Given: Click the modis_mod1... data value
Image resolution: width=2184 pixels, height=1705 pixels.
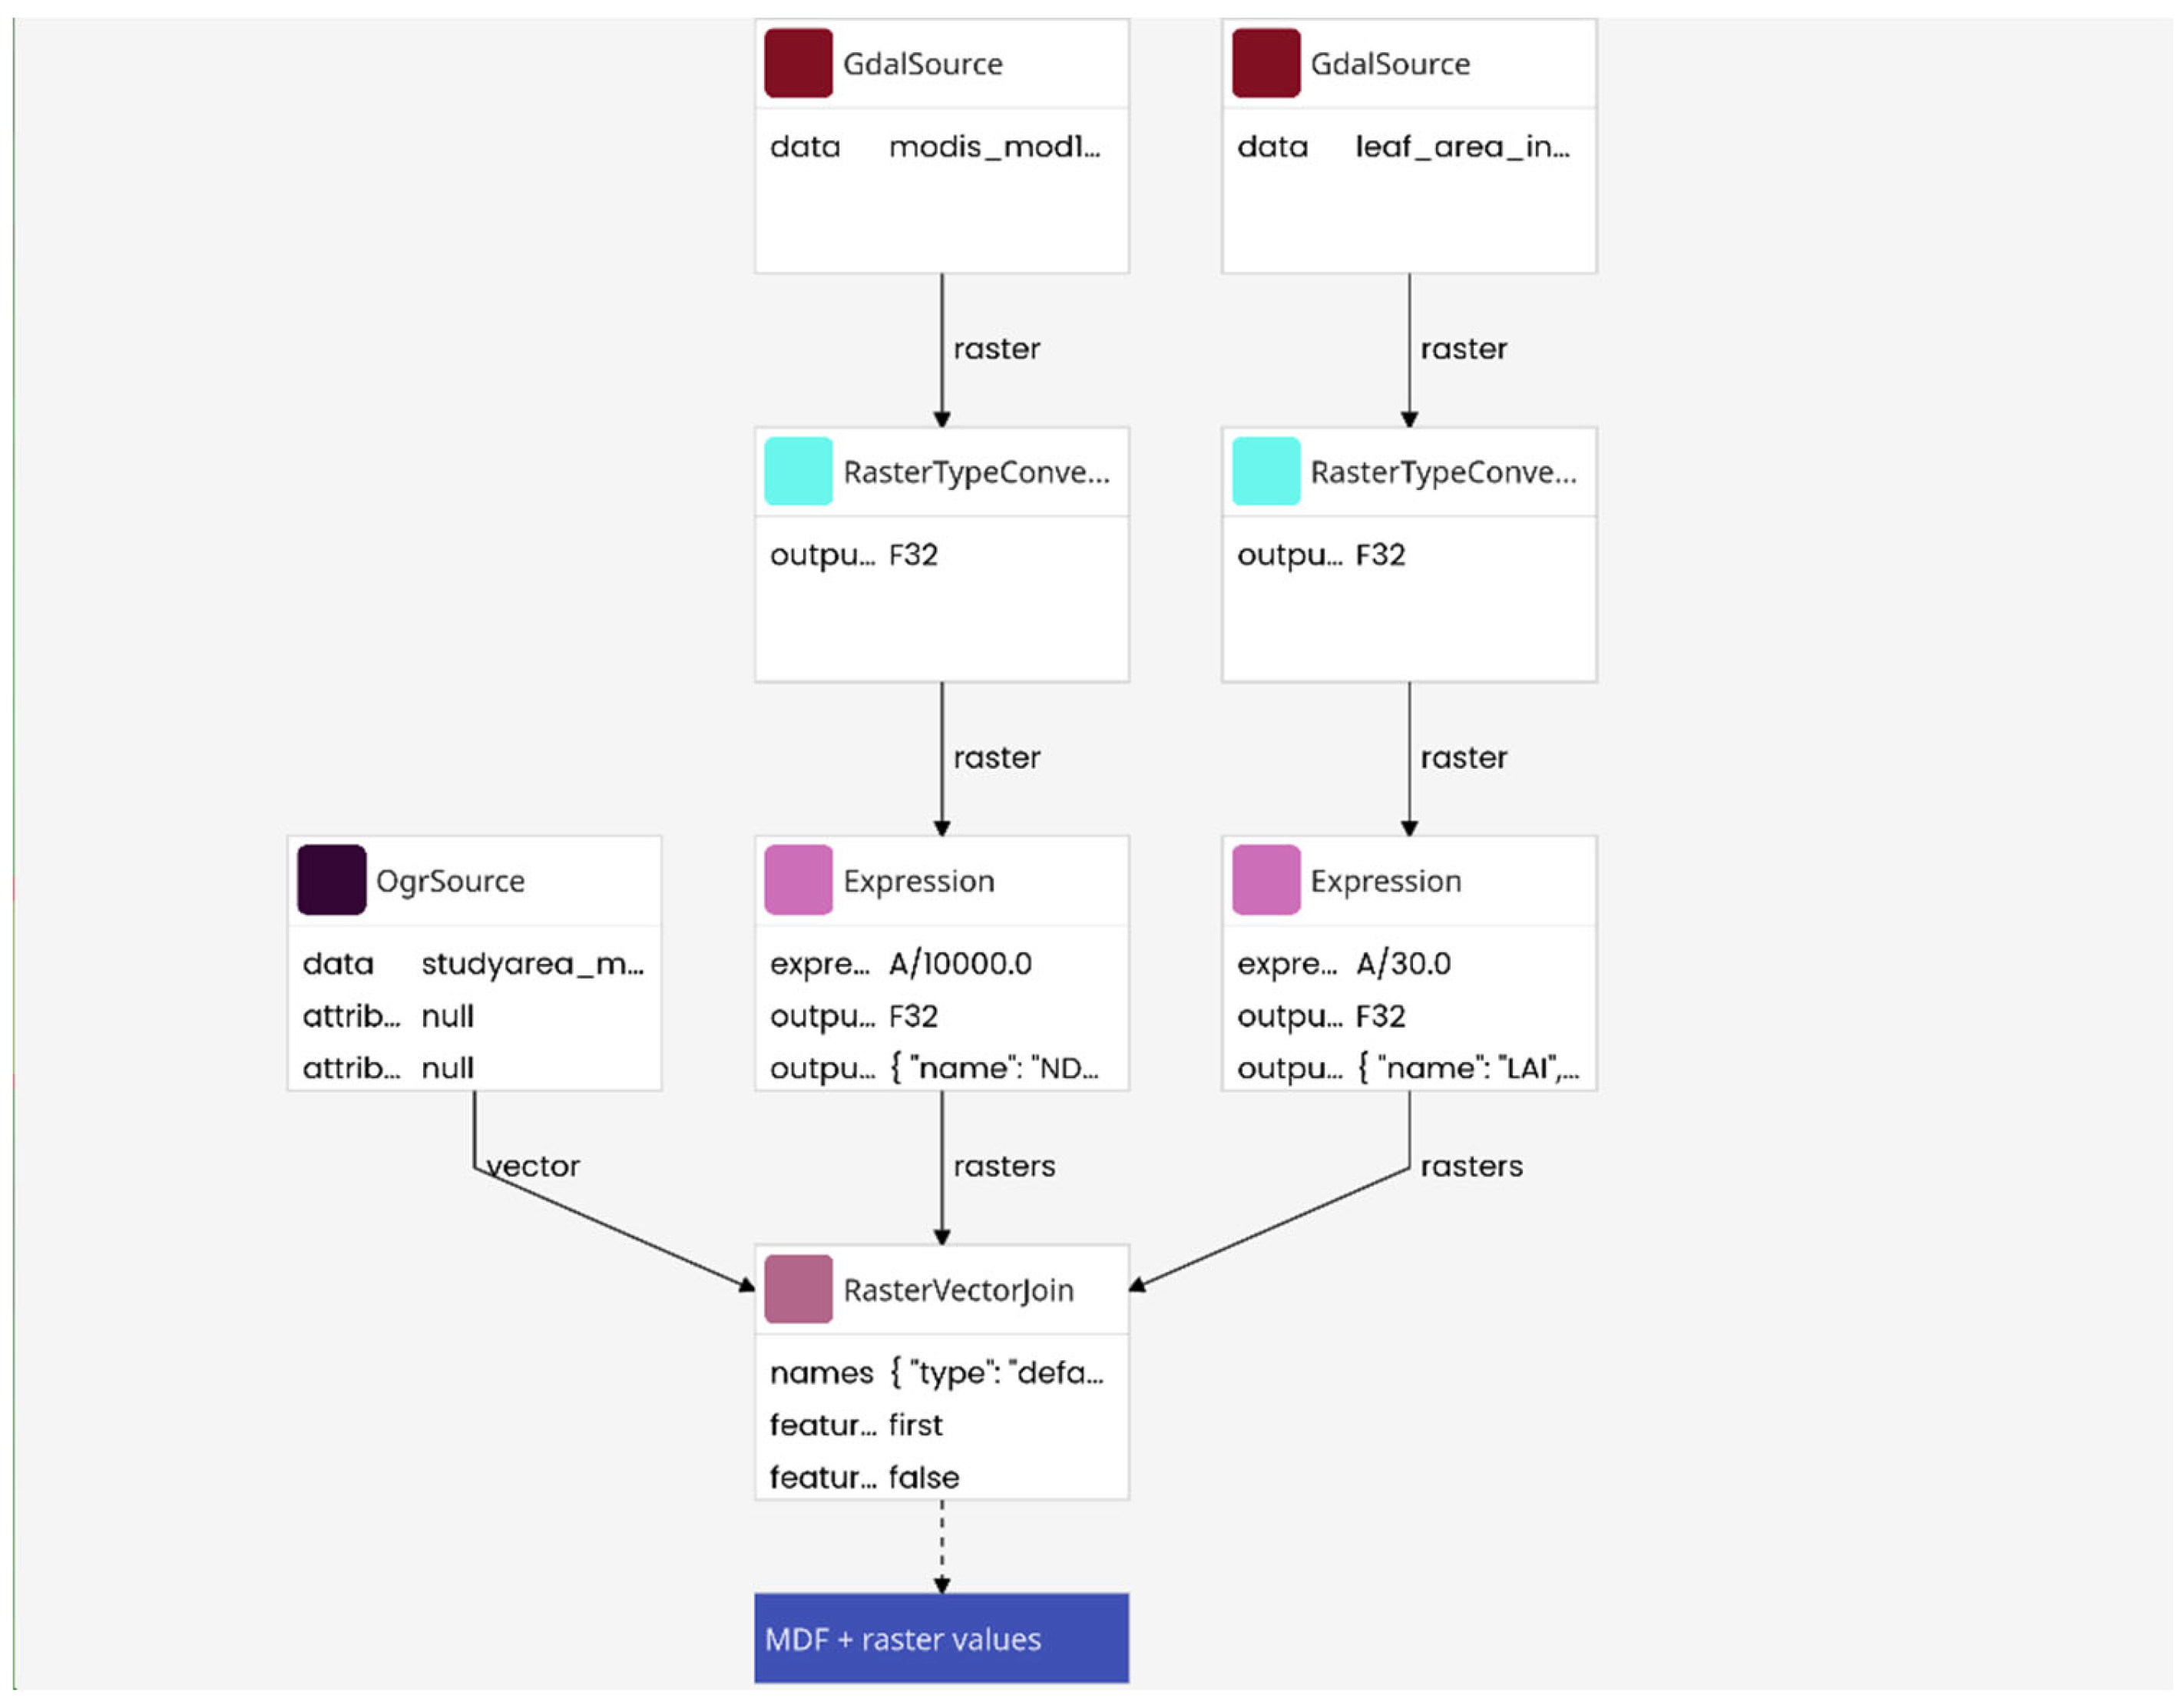Looking at the screenshot, I should tap(994, 147).
